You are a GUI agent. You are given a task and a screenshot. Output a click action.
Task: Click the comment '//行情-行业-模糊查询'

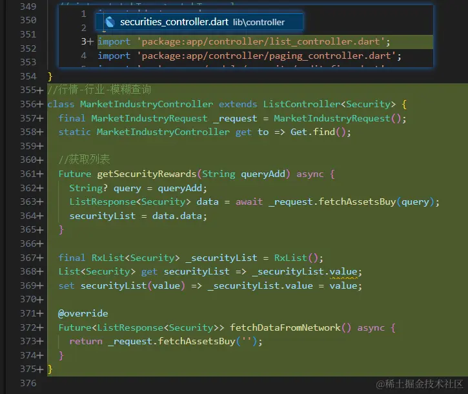coord(99,90)
